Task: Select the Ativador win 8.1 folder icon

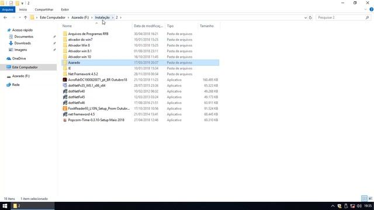Action: pos(65,51)
